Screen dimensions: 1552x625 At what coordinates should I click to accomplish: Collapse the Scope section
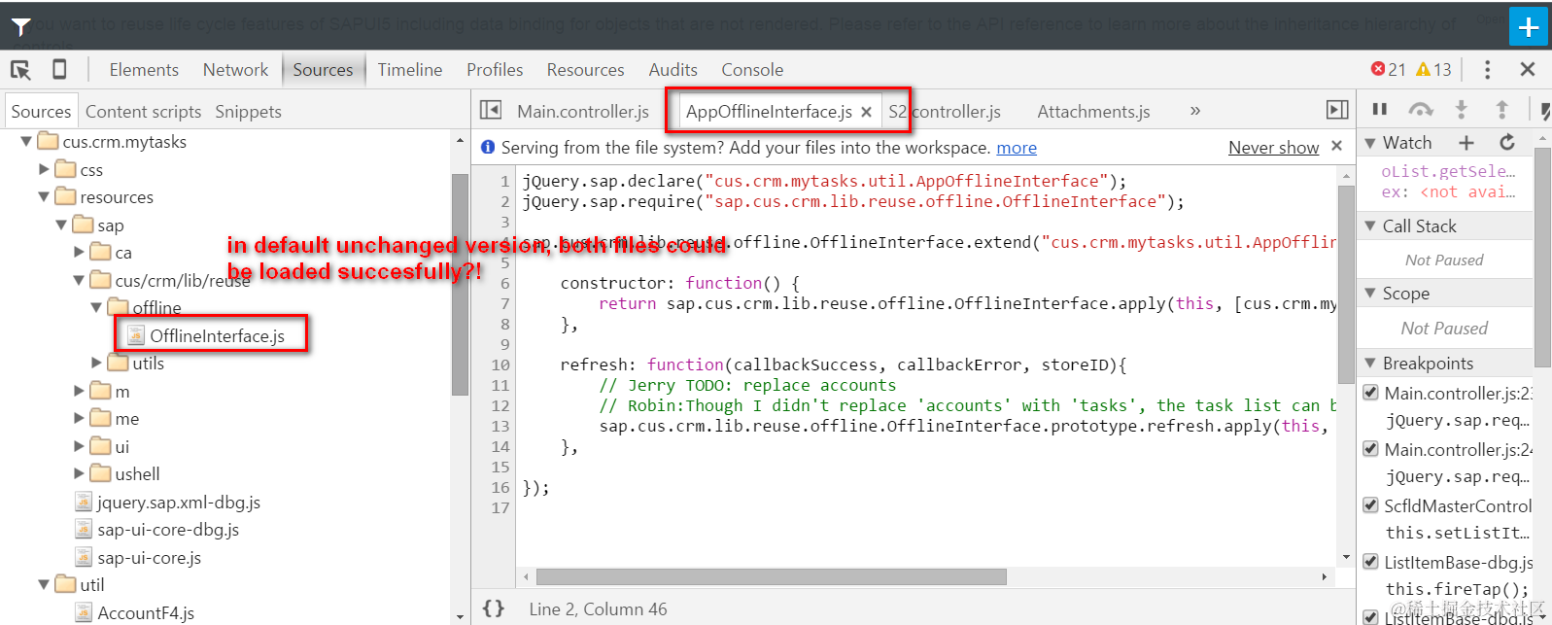click(x=1370, y=294)
